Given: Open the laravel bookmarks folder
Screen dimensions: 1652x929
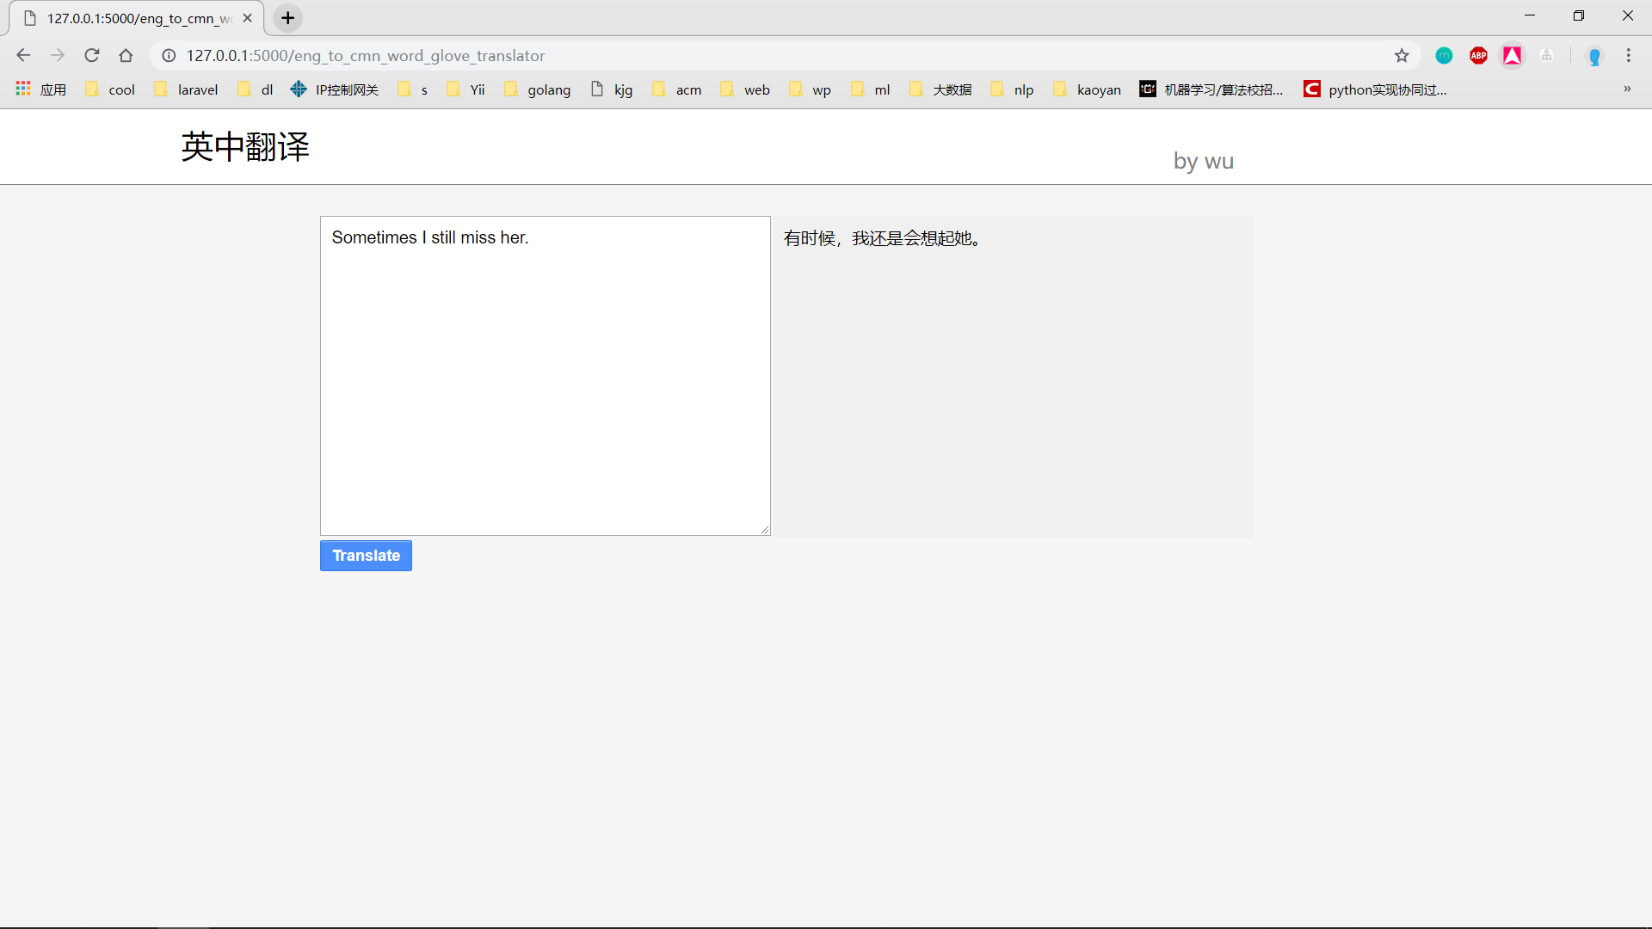Looking at the screenshot, I should (187, 89).
